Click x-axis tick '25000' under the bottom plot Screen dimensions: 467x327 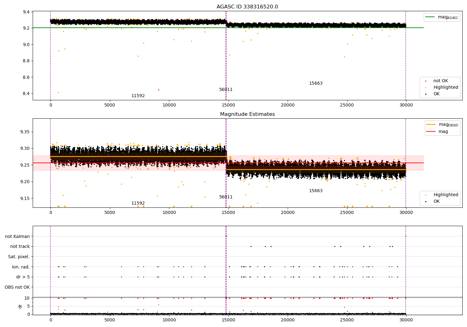pos(347,320)
